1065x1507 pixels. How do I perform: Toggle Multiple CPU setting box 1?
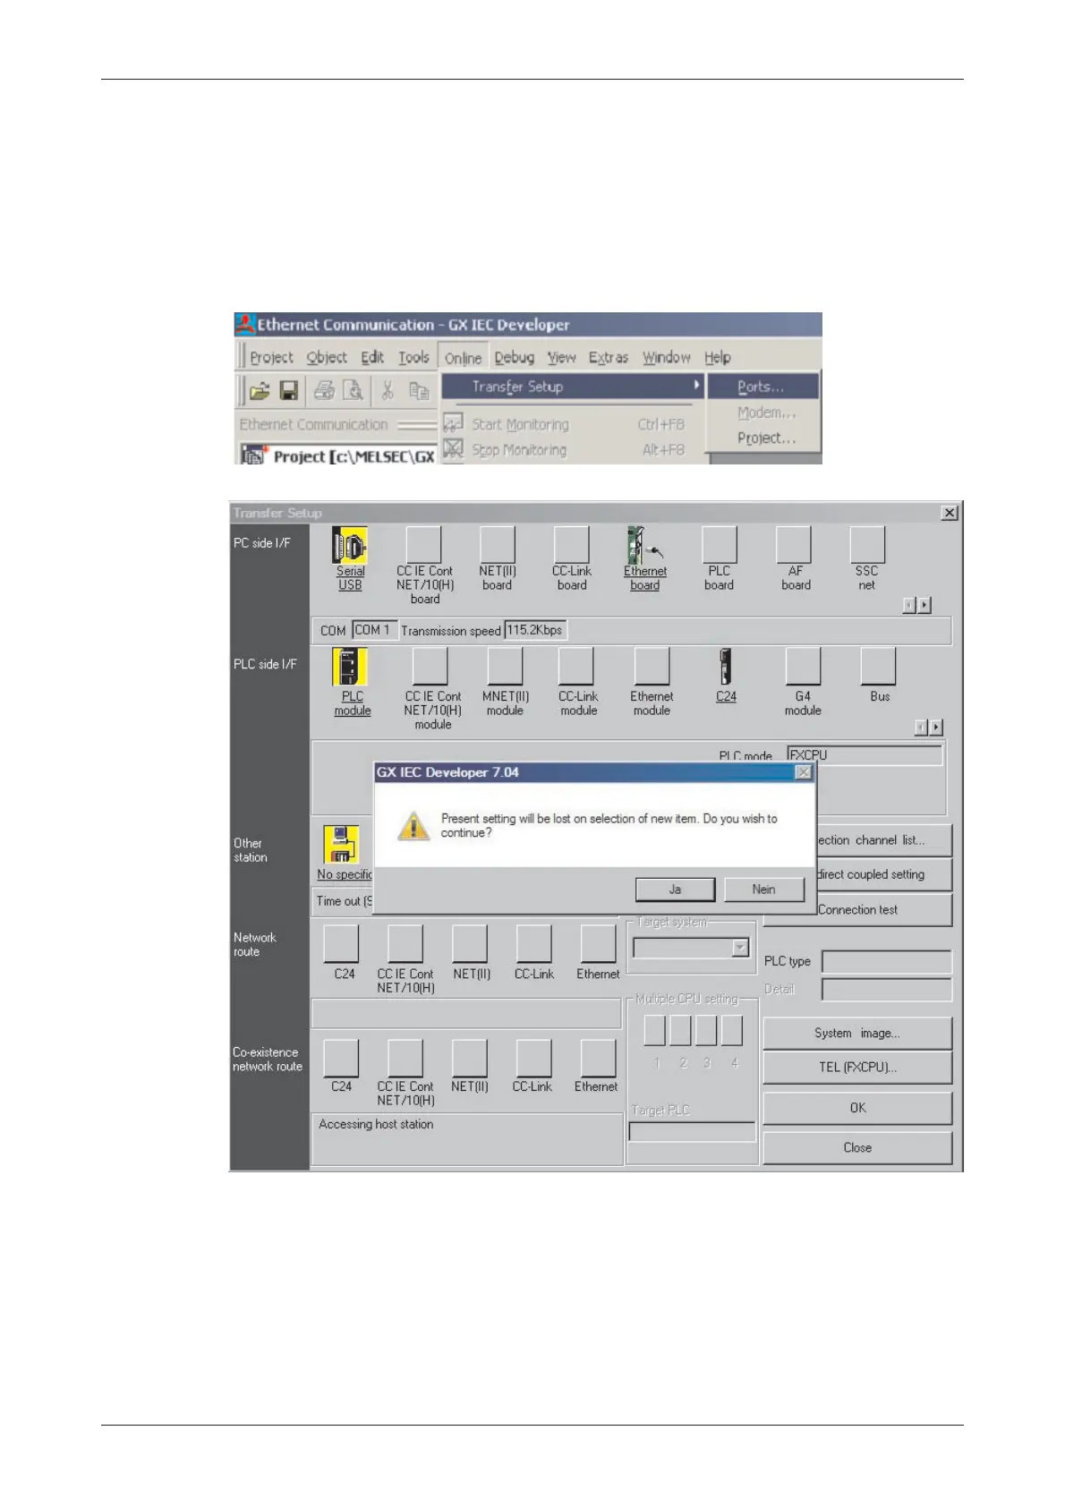(655, 1031)
